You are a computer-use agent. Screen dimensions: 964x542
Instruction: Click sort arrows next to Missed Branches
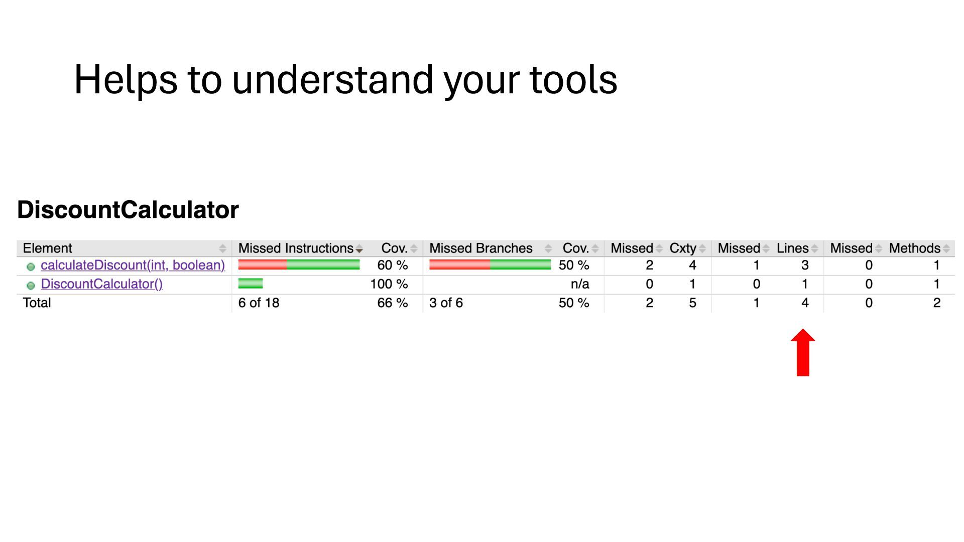click(x=548, y=248)
